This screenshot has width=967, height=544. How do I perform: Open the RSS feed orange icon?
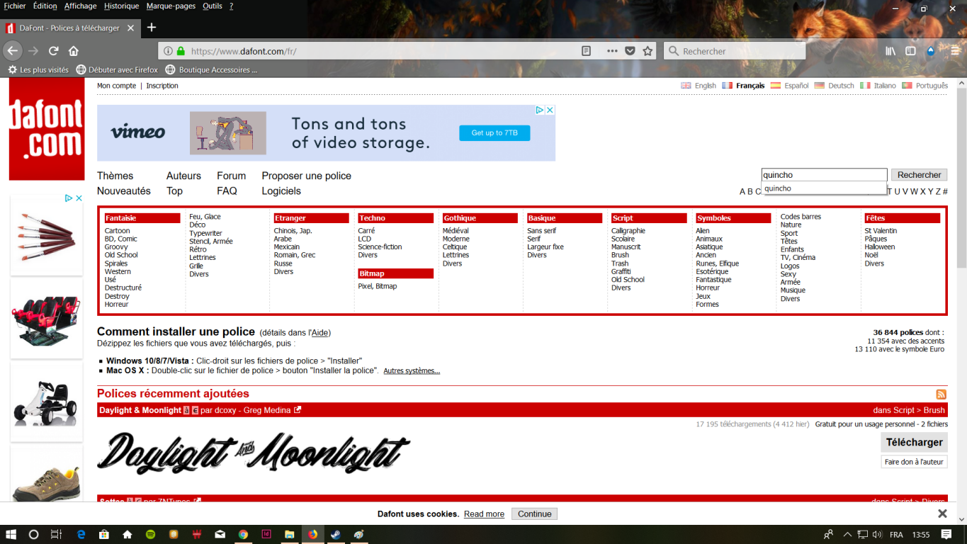click(x=941, y=395)
